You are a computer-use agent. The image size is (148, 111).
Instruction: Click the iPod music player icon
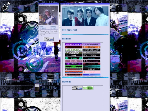[x=37, y=87]
